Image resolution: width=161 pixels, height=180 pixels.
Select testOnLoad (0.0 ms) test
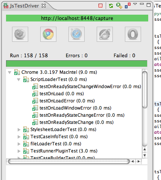[x=62, y=94]
